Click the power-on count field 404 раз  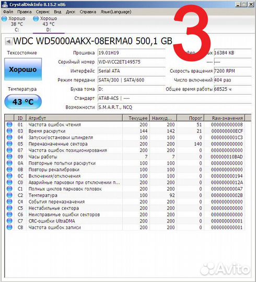(x=232, y=80)
